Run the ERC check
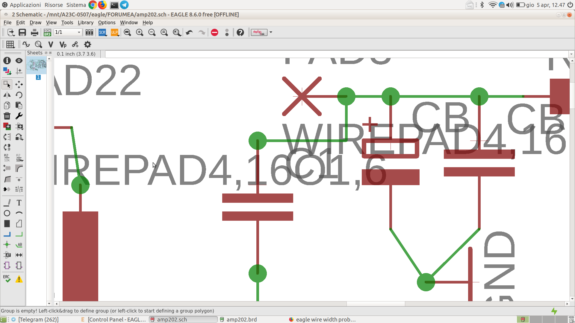The image size is (575, 323). (7, 279)
